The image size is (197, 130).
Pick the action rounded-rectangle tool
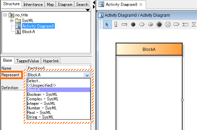point(142,24)
